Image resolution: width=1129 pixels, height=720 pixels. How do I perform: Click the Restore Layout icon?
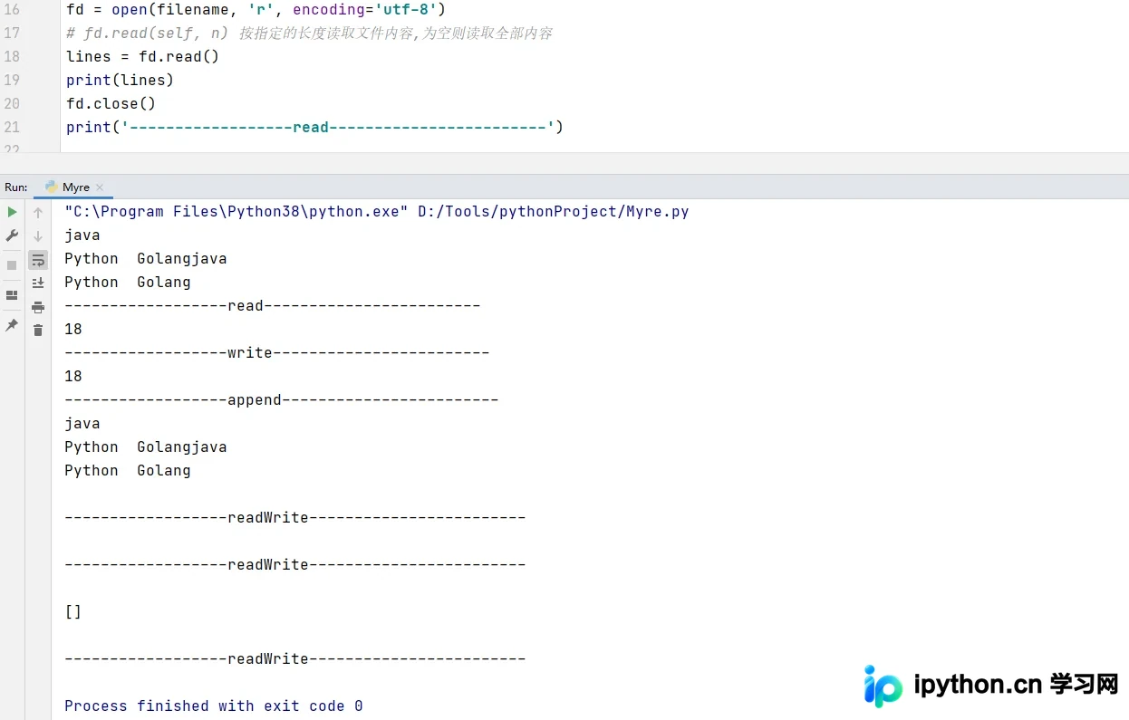12,295
